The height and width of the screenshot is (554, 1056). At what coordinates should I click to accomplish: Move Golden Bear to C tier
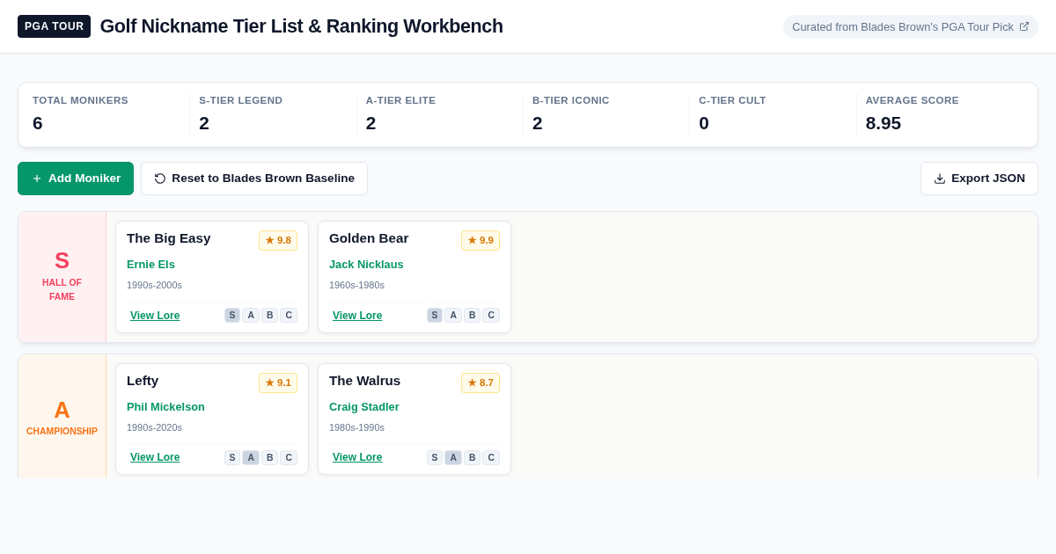[x=491, y=315]
